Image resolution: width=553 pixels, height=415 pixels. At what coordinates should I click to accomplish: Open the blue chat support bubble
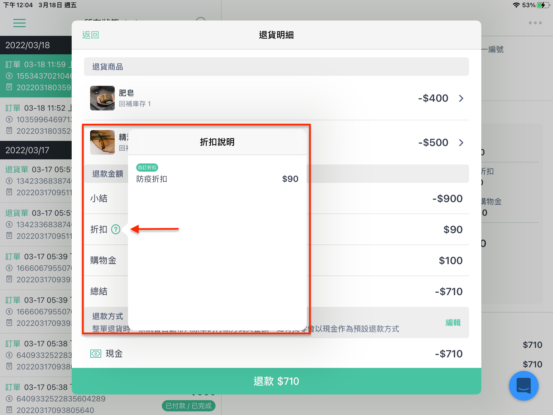point(524,386)
